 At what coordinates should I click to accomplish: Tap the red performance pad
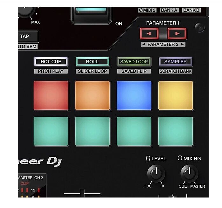[51, 96]
